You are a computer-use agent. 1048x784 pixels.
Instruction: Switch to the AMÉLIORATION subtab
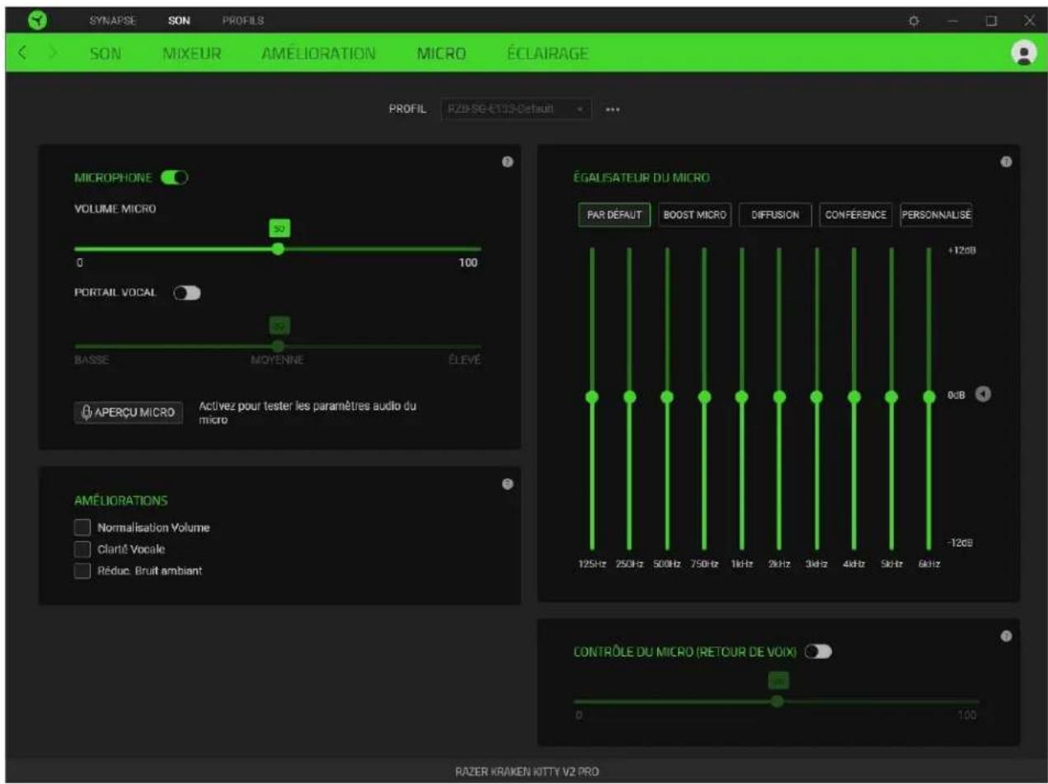tap(319, 54)
